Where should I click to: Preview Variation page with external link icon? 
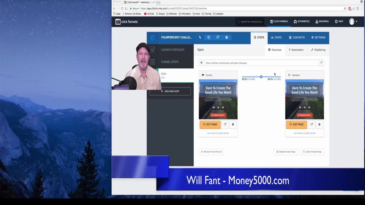311,124
